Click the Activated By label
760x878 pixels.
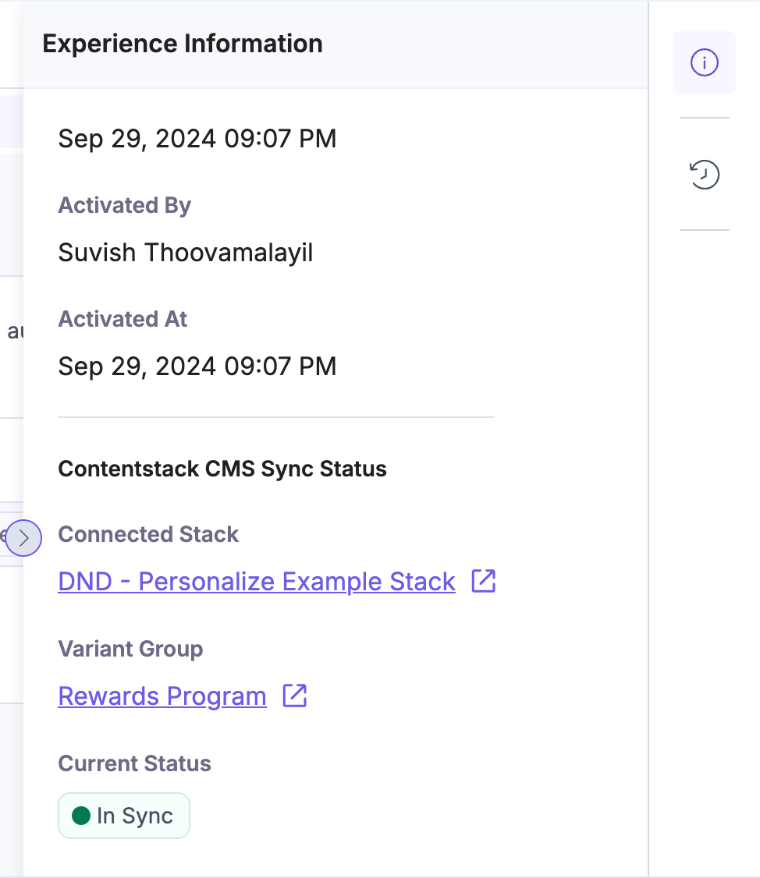pyautogui.click(x=125, y=205)
